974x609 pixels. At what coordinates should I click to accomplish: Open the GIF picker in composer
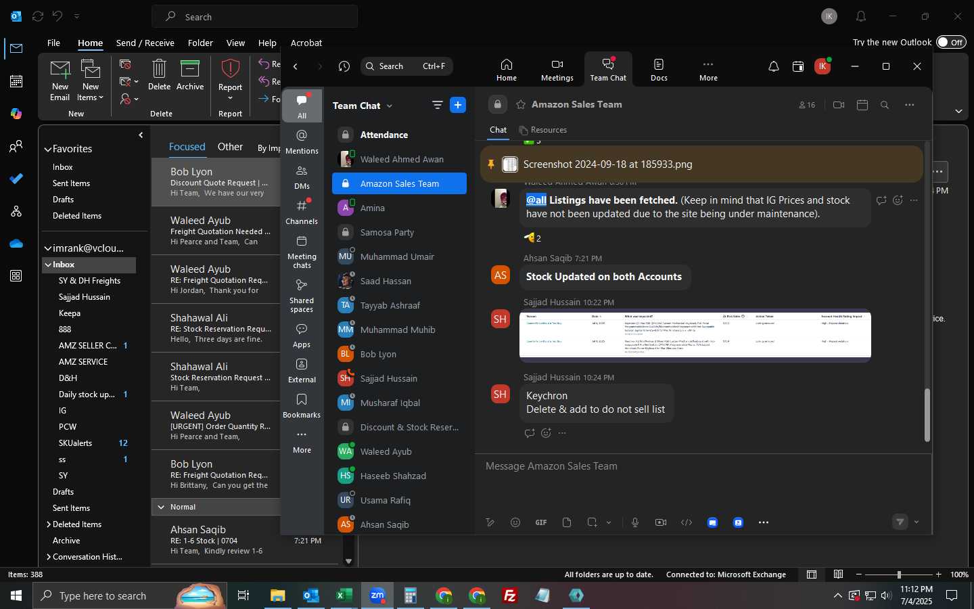point(541,522)
